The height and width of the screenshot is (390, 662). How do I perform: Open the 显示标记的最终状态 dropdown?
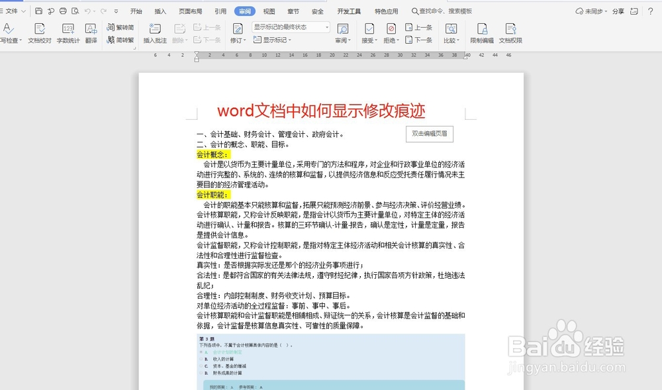click(291, 27)
